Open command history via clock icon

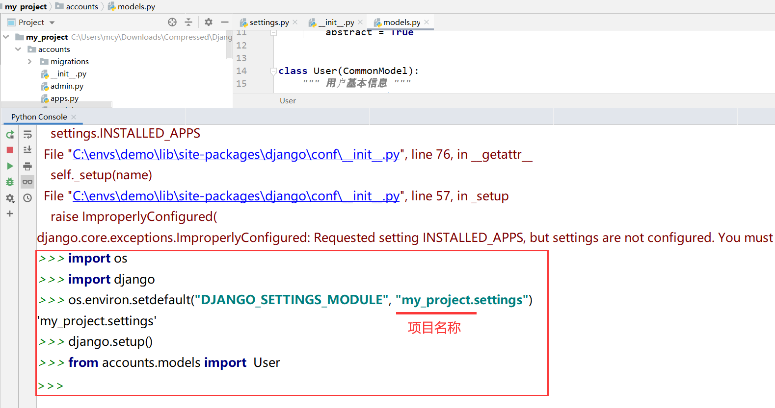pyautogui.click(x=27, y=198)
